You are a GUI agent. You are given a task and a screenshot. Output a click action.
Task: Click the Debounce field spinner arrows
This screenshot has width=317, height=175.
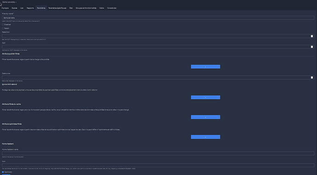click(312, 77)
